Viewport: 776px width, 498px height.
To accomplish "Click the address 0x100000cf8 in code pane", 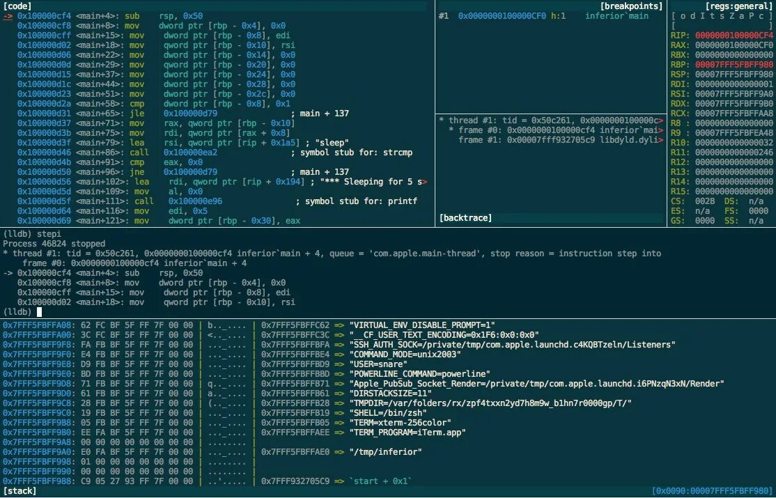I will coord(44,26).
